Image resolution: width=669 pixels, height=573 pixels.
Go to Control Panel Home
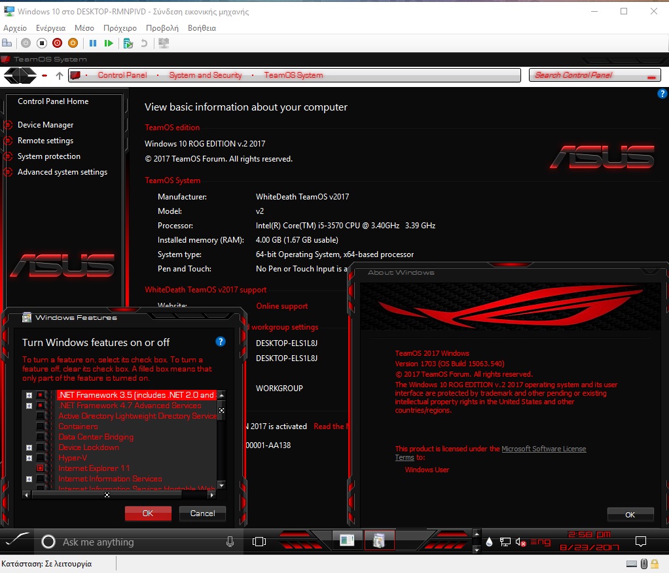[53, 101]
